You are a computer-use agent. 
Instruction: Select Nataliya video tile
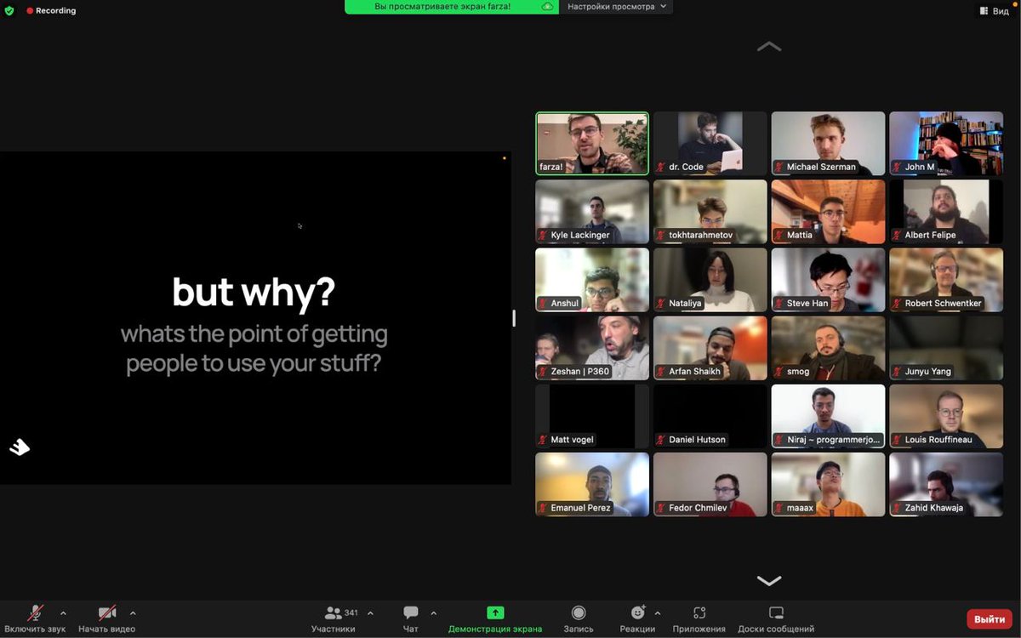pyautogui.click(x=710, y=280)
